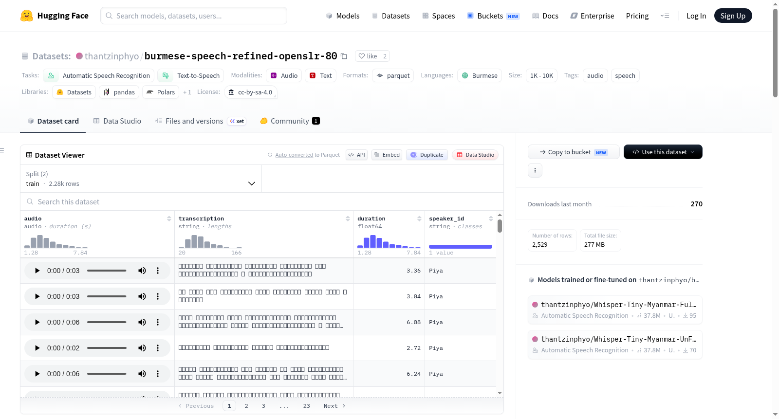Filter by Automatic Speech Recognition task tag

(x=99, y=75)
